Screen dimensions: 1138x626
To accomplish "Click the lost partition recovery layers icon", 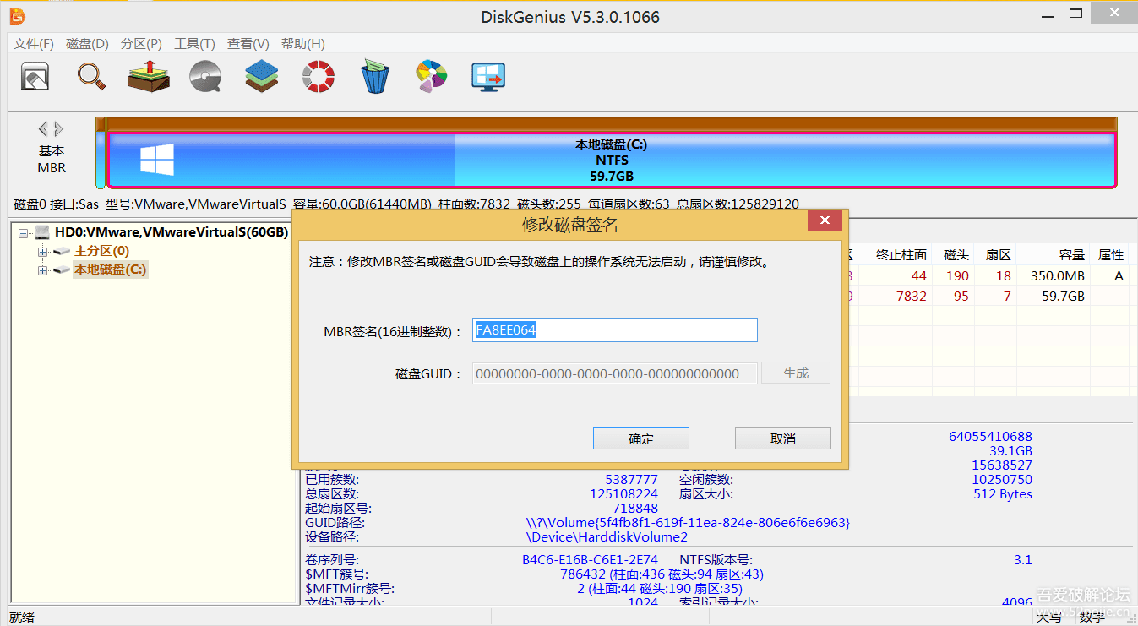I will tap(148, 76).
